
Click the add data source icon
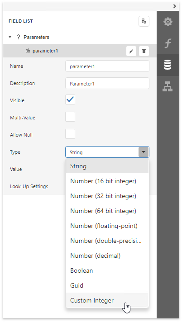144,21
